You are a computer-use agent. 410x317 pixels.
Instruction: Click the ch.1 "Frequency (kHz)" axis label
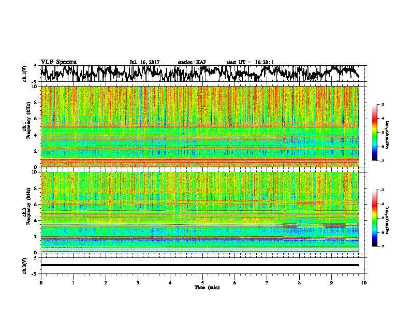tap(28, 121)
